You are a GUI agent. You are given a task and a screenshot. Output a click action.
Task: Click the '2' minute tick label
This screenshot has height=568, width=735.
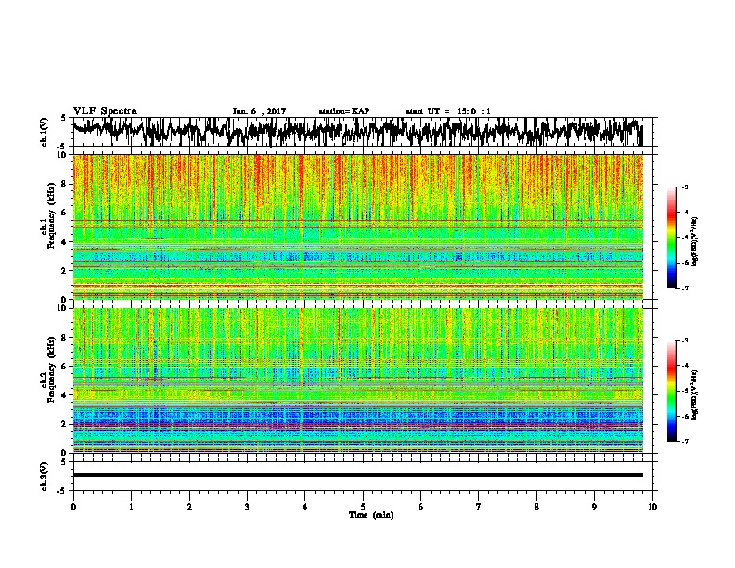[189, 507]
